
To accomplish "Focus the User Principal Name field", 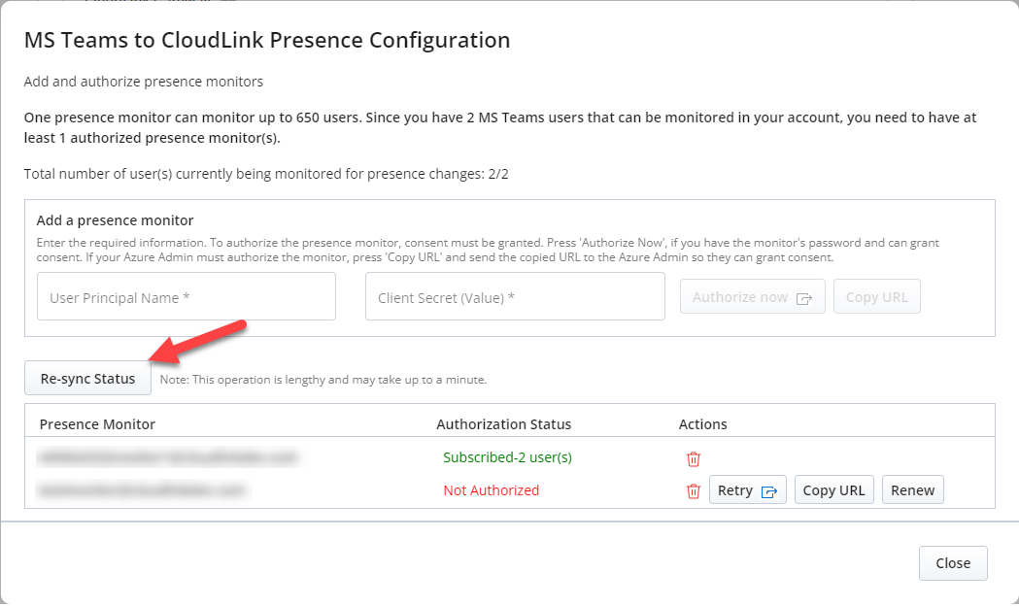I will coord(187,297).
